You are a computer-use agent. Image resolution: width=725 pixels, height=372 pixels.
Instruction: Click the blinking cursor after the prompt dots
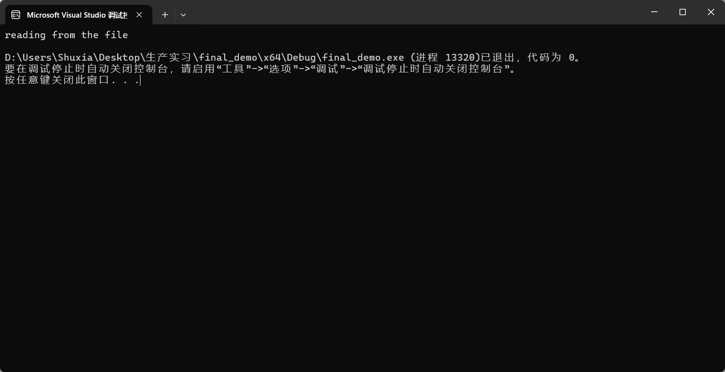140,80
